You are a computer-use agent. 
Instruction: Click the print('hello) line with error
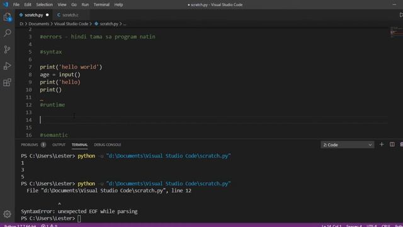tap(60, 82)
